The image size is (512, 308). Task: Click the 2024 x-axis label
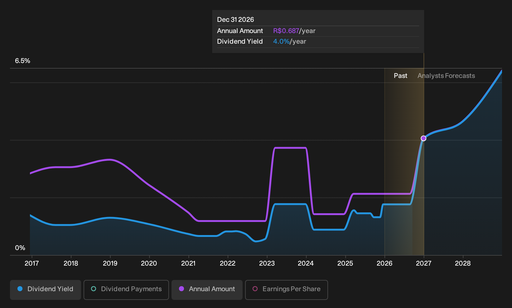306,263
